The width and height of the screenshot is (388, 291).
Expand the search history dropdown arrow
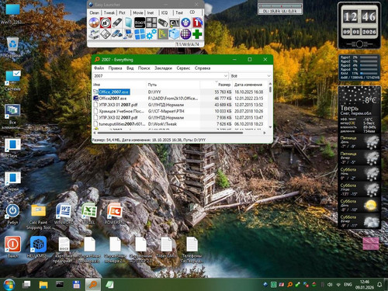click(x=226, y=76)
